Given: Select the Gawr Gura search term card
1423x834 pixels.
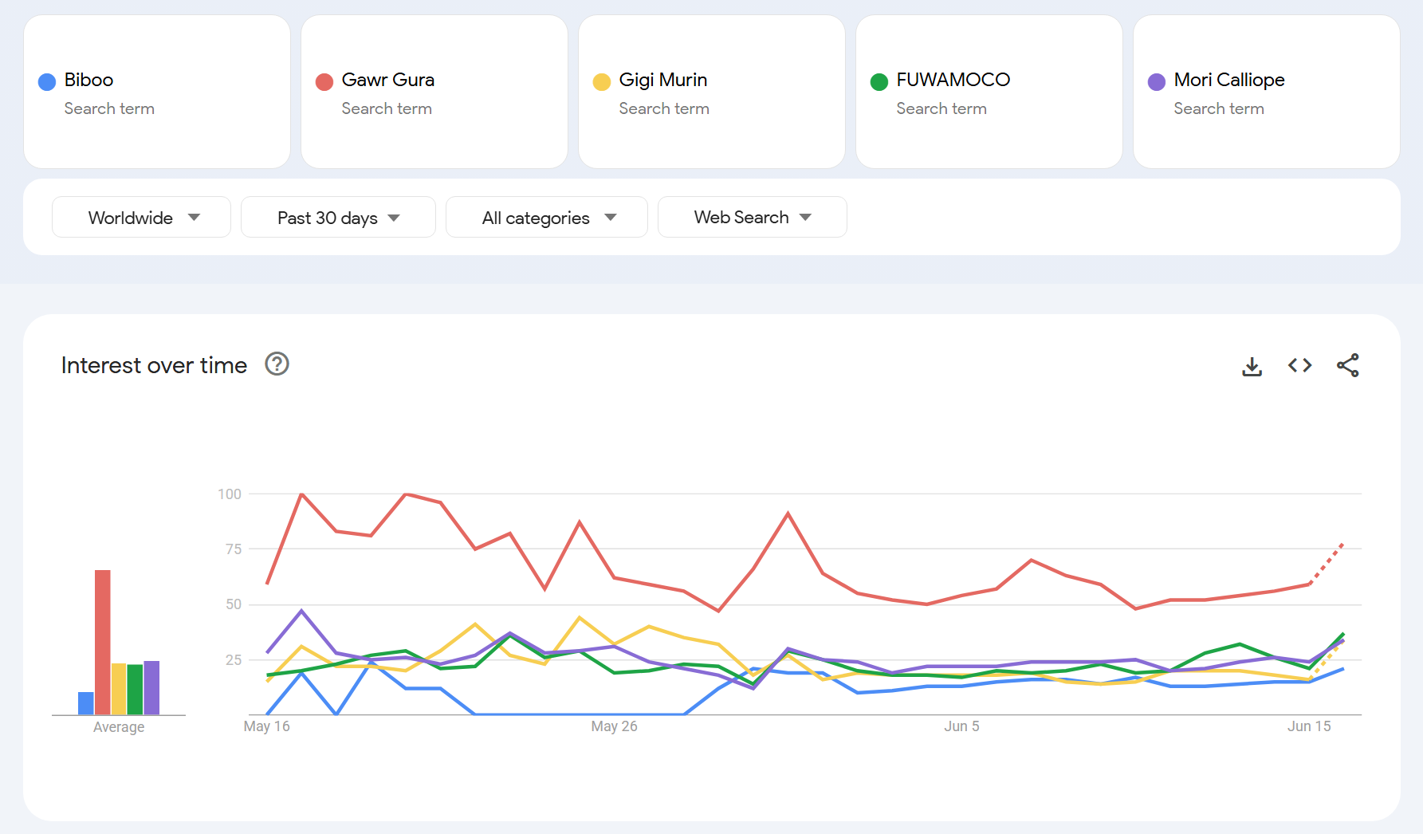Looking at the screenshot, I should pos(434,92).
